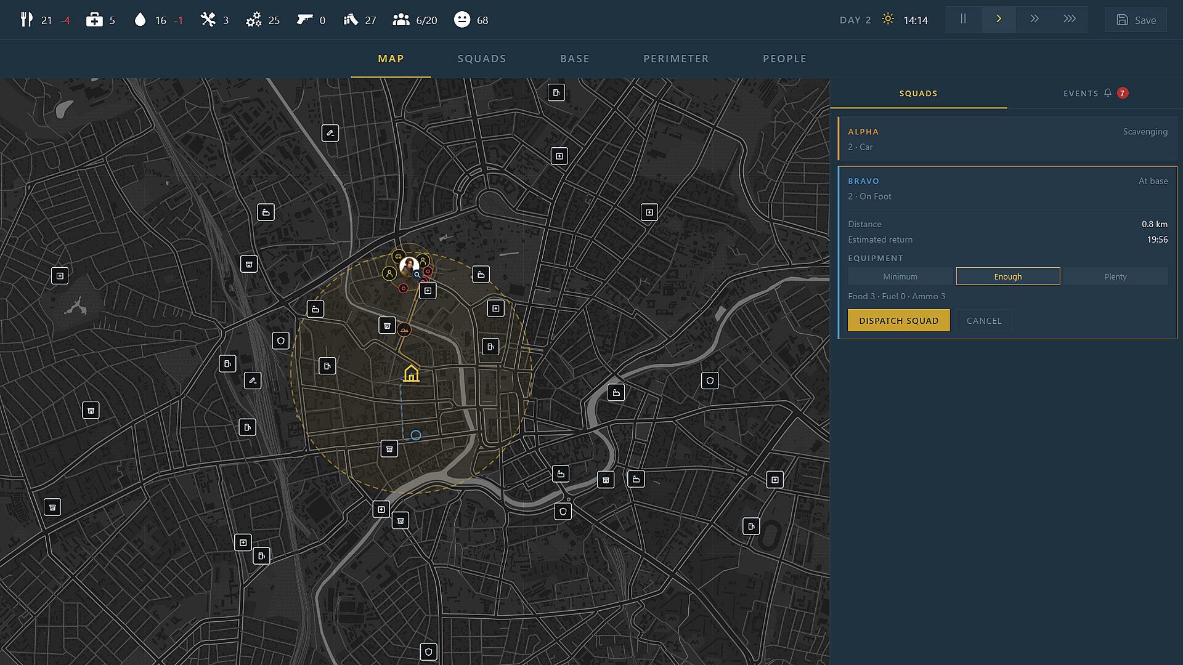
Task: Select Enough equipment level
Action: (x=1008, y=276)
